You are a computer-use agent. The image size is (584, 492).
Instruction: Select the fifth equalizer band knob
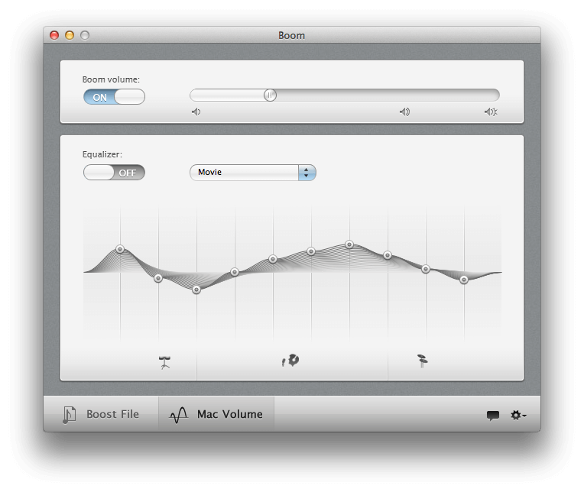click(273, 259)
